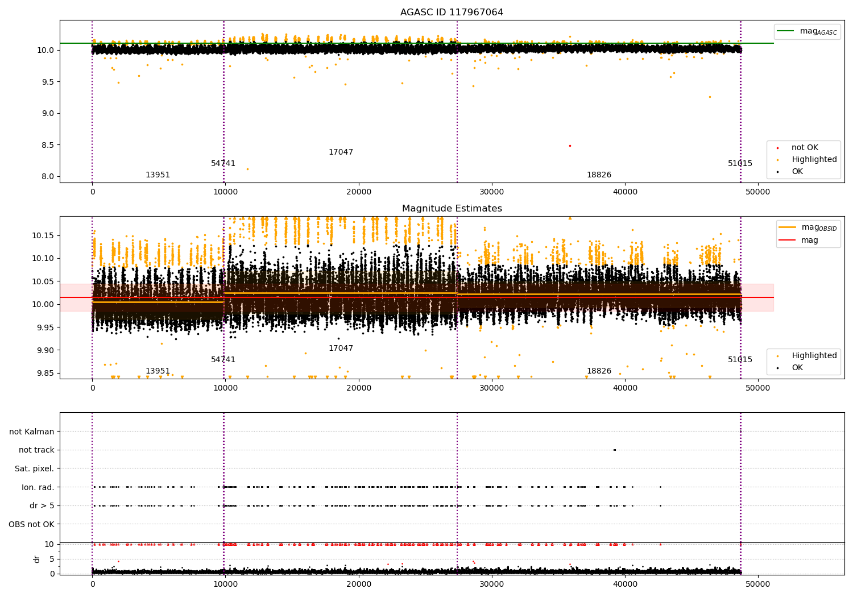Select the 'not Kalman' axis label
853x597 pixels.
[32, 432]
